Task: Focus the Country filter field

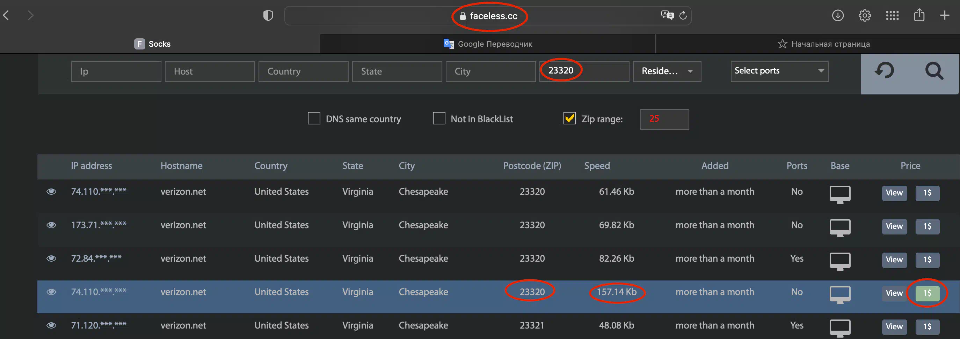Action: [x=303, y=71]
